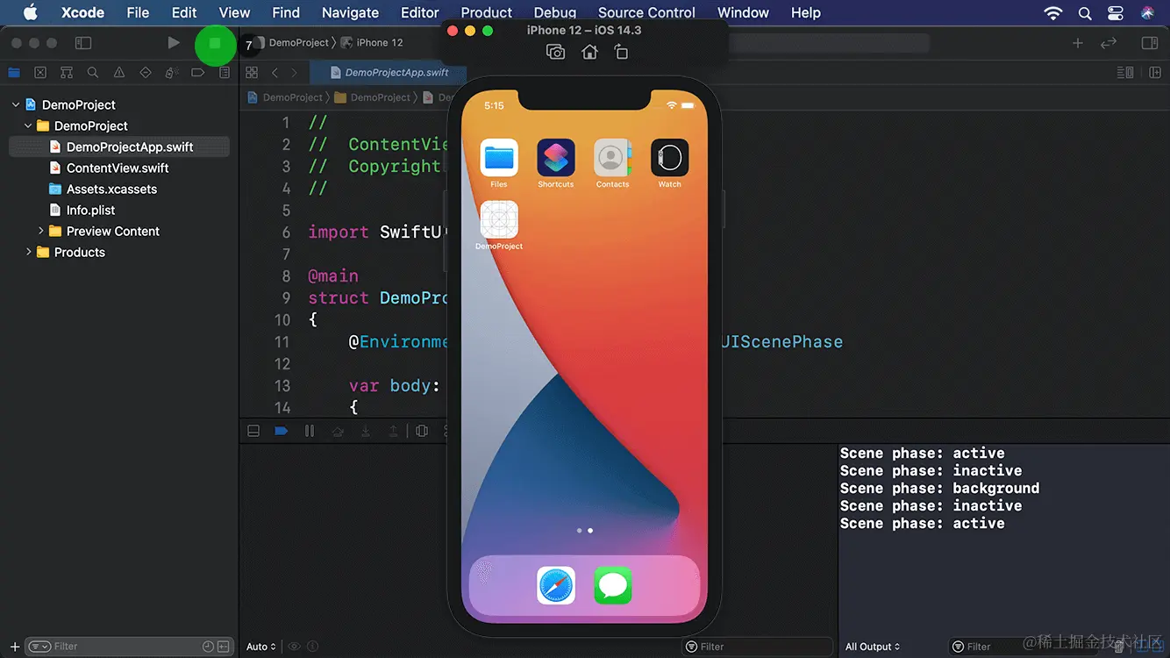This screenshot has height=658, width=1170.
Task: Toggle the inspector sidebar button
Action: (x=1150, y=43)
